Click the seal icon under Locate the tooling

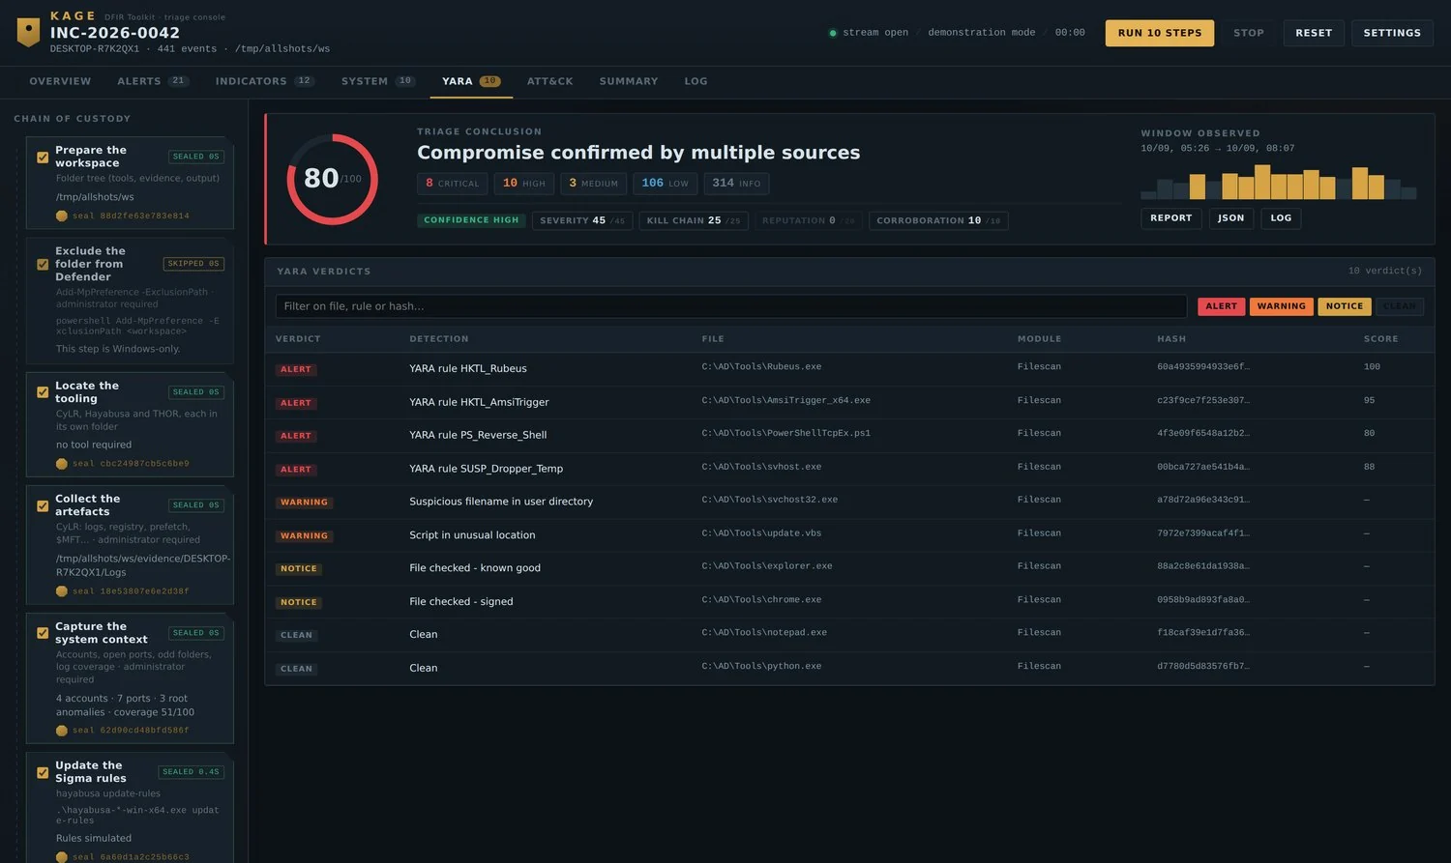coord(62,463)
